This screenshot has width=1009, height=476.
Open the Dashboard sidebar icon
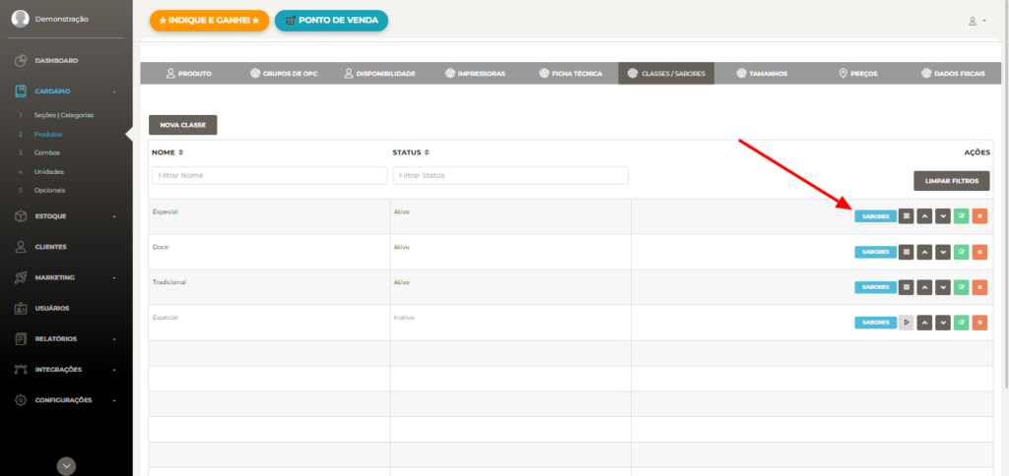21,60
